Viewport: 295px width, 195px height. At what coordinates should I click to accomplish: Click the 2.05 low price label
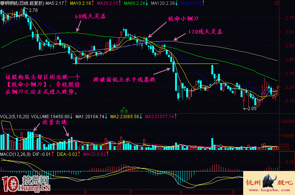pos(252,109)
